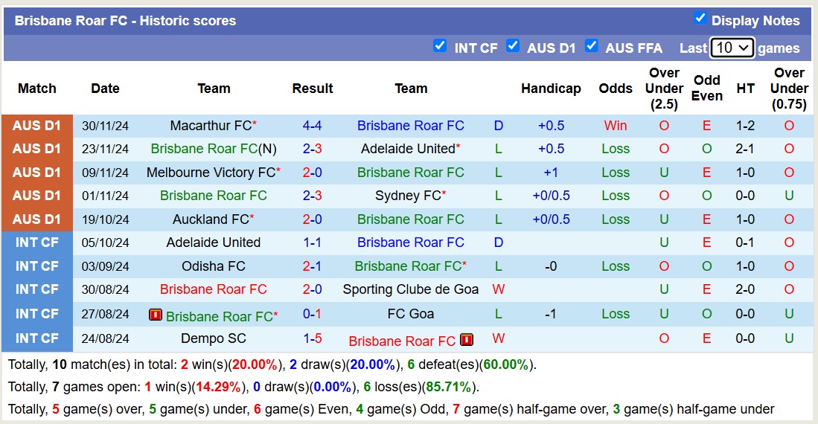
Task: Toggle the Display Notes checkbox
Action: 700,18
